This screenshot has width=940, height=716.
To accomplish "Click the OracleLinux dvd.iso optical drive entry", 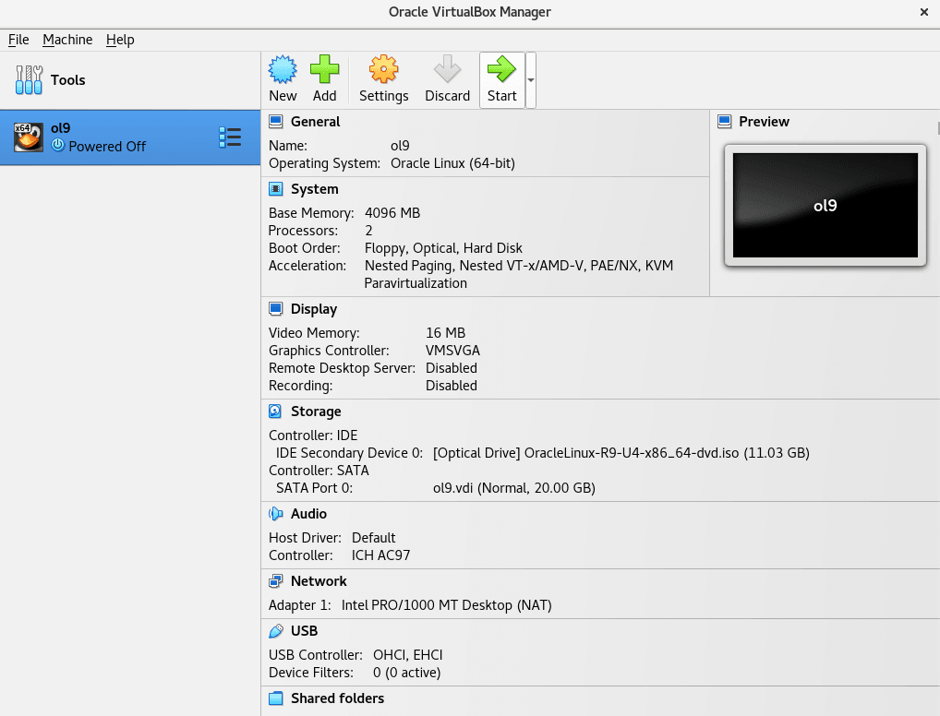I will (x=621, y=453).
